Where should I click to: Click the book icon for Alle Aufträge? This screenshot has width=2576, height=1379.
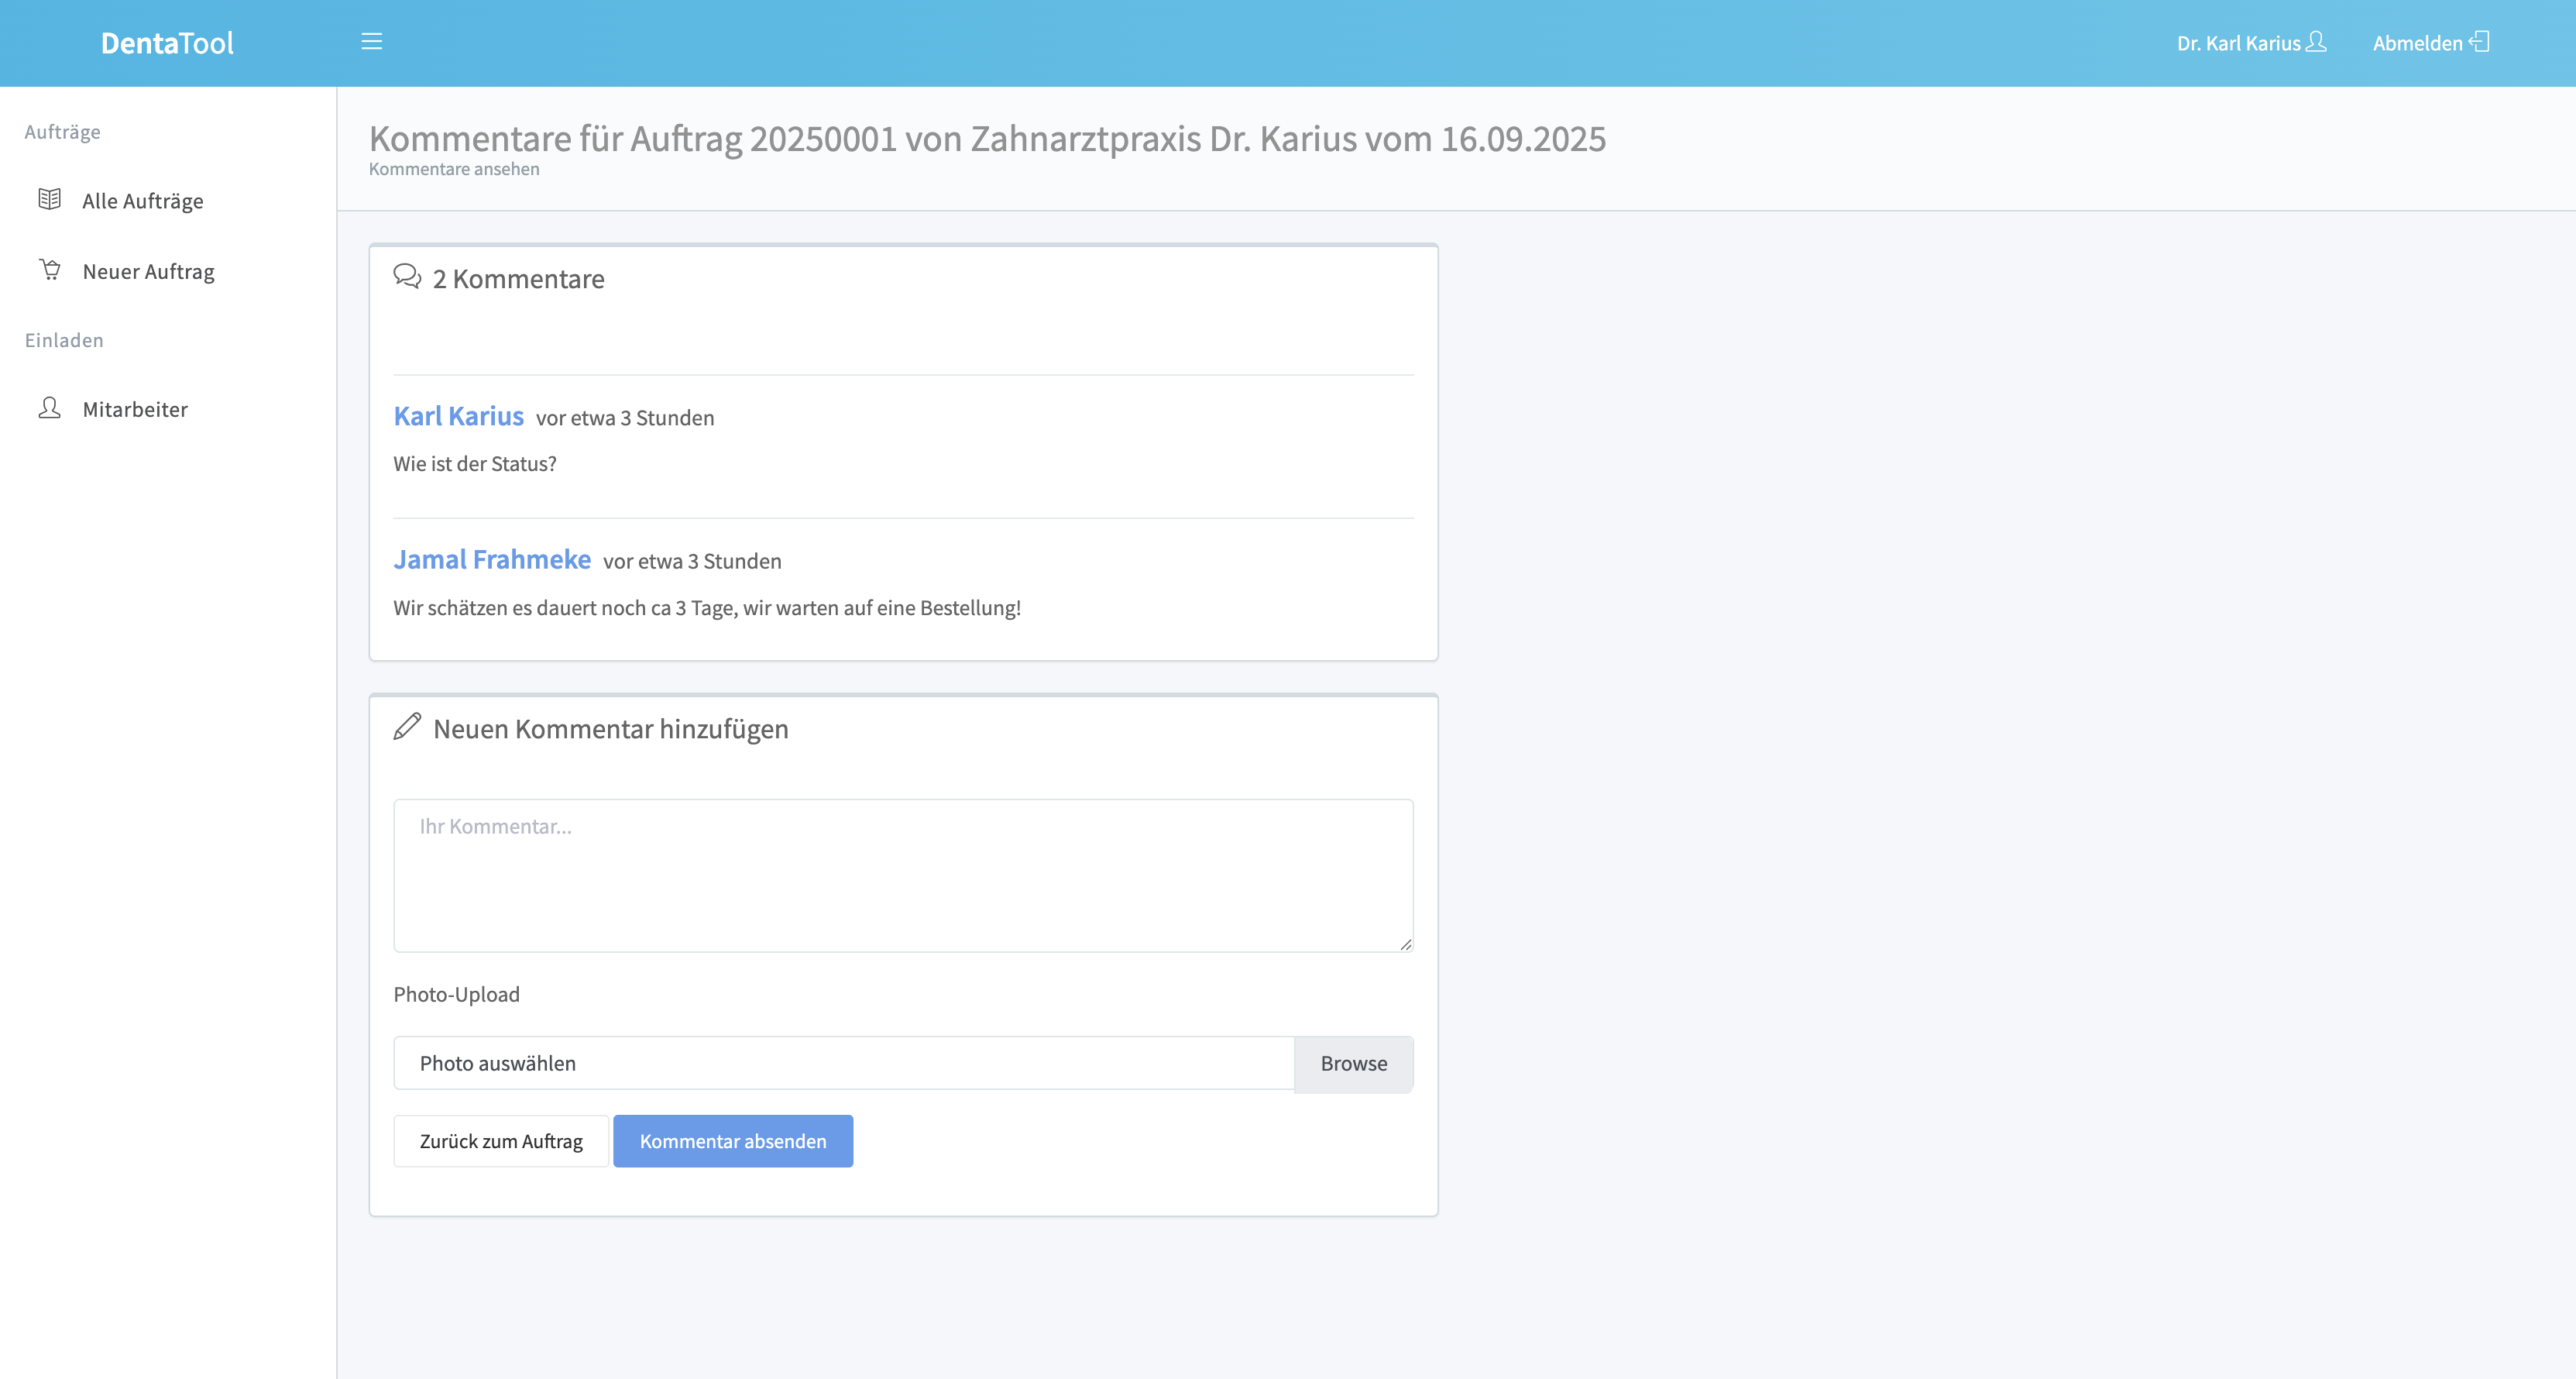click(49, 199)
